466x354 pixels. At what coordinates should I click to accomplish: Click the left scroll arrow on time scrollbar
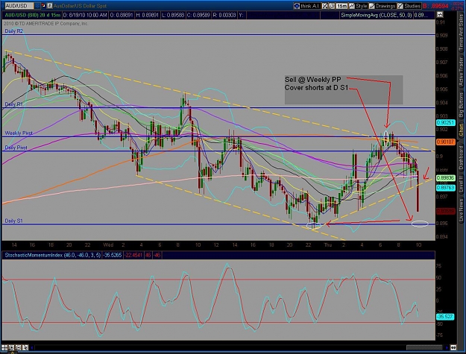pos(32,347)
